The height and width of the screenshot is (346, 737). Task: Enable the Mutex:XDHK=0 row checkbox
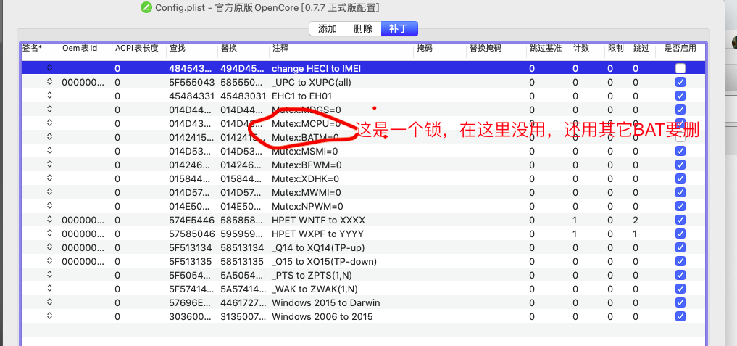point(680,178)
